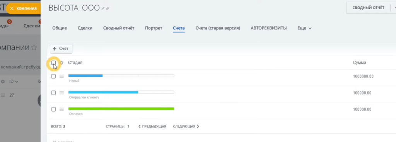Open grid settings gear beside Стадия

[x=61, y=63]
